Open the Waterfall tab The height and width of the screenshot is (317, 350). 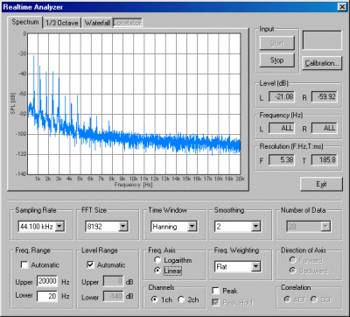97,23
